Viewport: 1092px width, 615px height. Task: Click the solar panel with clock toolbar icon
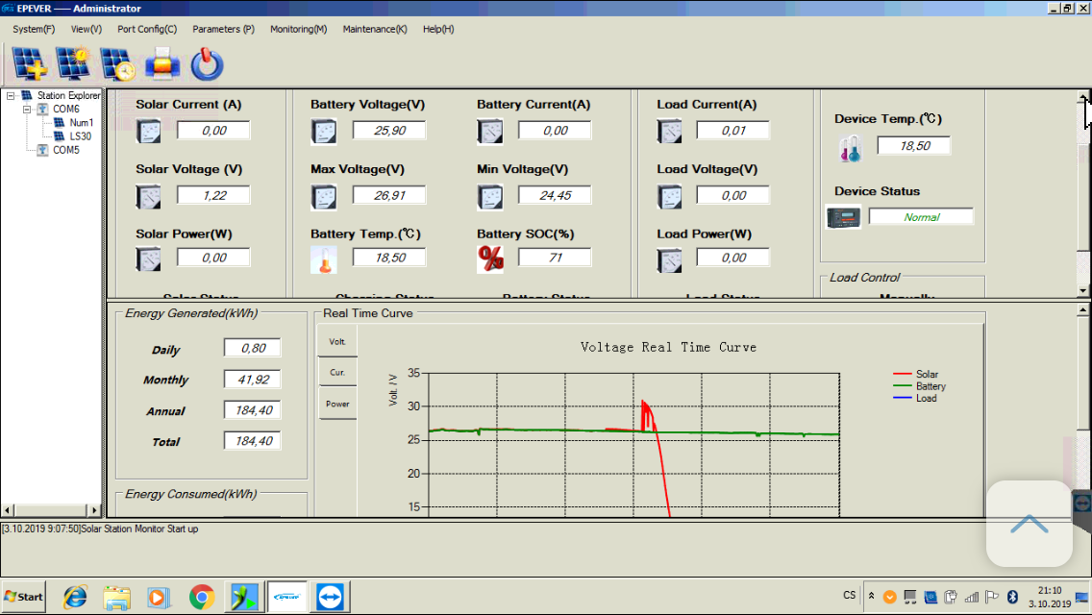pos(117,63)
